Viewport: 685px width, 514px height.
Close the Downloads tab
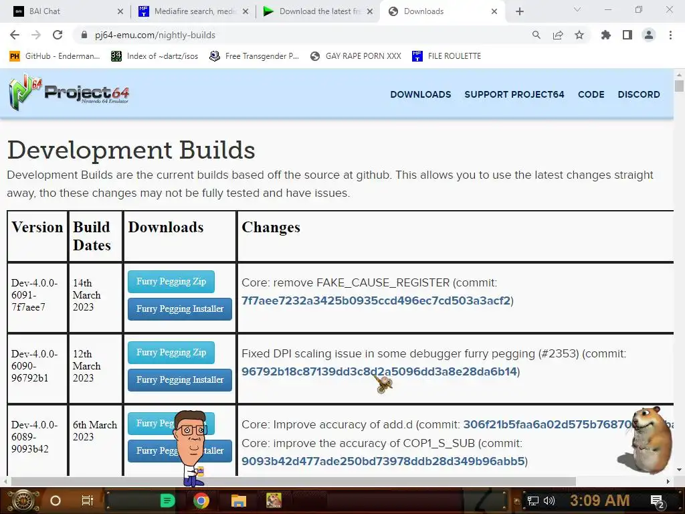click(494, 11)
